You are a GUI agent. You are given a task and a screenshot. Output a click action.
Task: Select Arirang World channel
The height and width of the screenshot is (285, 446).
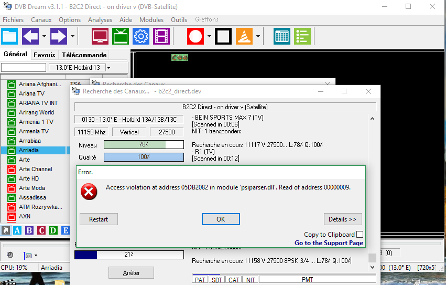click(36, 112)
